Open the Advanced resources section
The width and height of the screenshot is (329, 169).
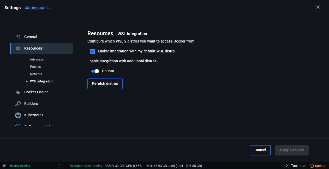coord(37,59)
